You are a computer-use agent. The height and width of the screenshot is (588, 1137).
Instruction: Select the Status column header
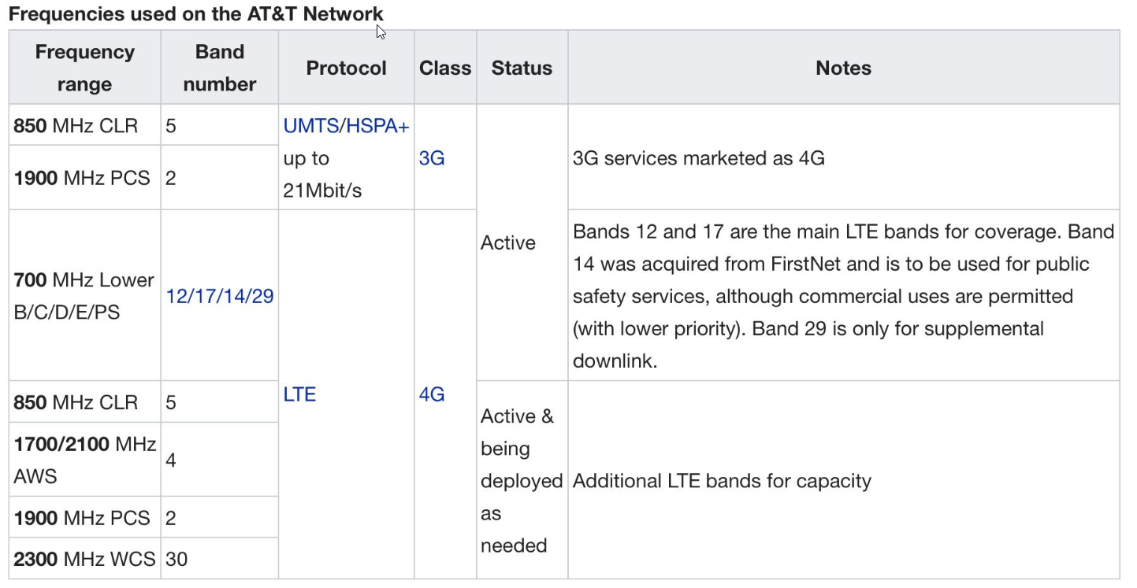[x=522, y=68]
